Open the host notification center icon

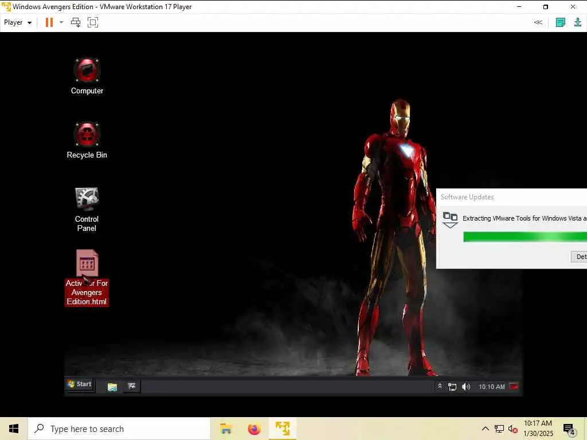(x=569, y=429)
